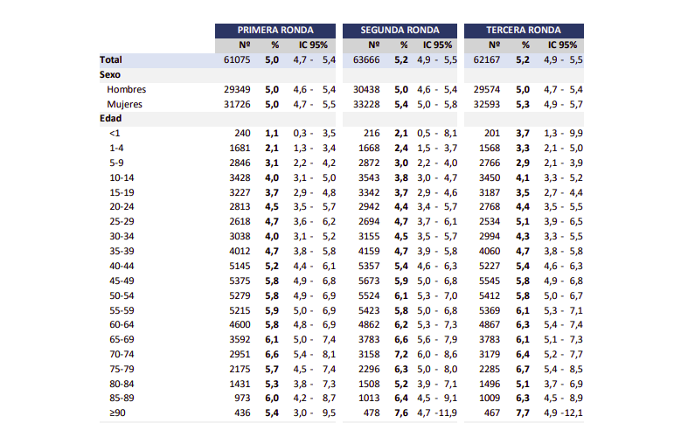Screen dimensions: 681x423
Task: Select the SEGUNDA RONDA column header
Action: pyautogui.click(x=400, y=30)
